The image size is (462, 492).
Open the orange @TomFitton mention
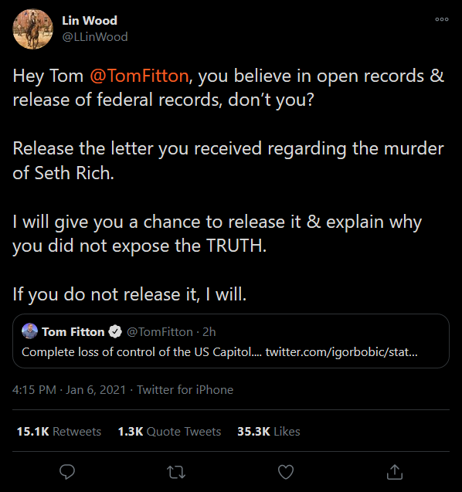(x=139, y=76)
